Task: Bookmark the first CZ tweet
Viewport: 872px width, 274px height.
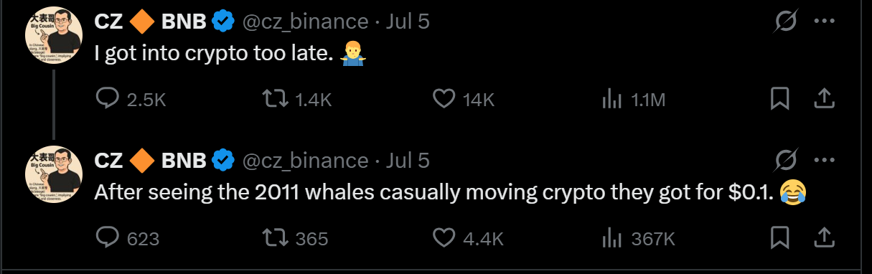Action: 780,99
